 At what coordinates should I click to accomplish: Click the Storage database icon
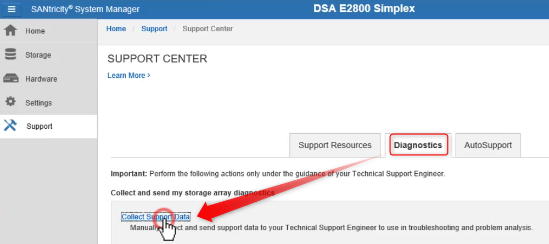click(x=10, y=54)
